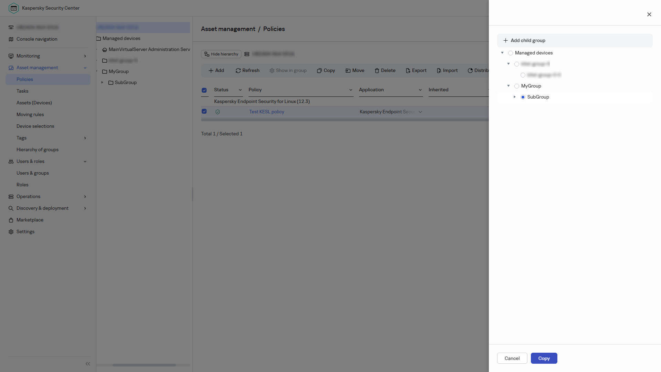
Task: Select the Managed devices radio button
Action: [x=511, y=53]
